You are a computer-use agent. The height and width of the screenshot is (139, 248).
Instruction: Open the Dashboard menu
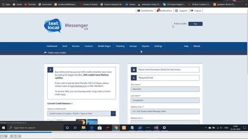pyautogui.click(x=52, y=46)
